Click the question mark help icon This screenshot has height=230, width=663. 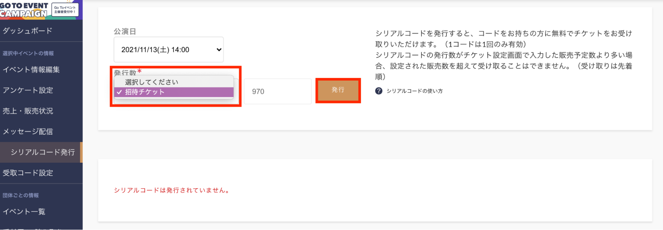pos(378,91)
